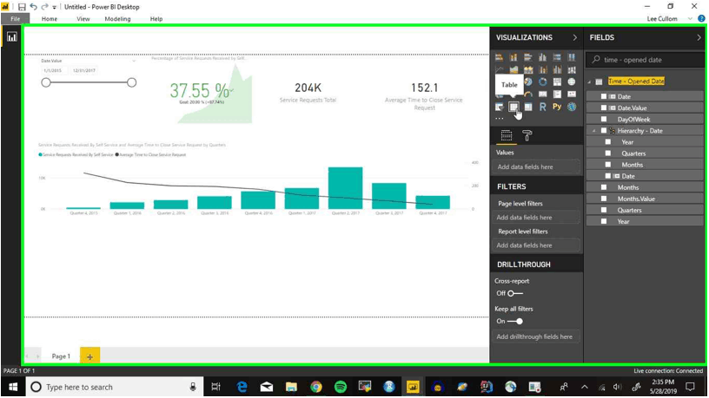This screenshot has height=398, width=709.
Task: Check Quarters nested under Hierarchy - Date
Action: [x=608, y=153]
